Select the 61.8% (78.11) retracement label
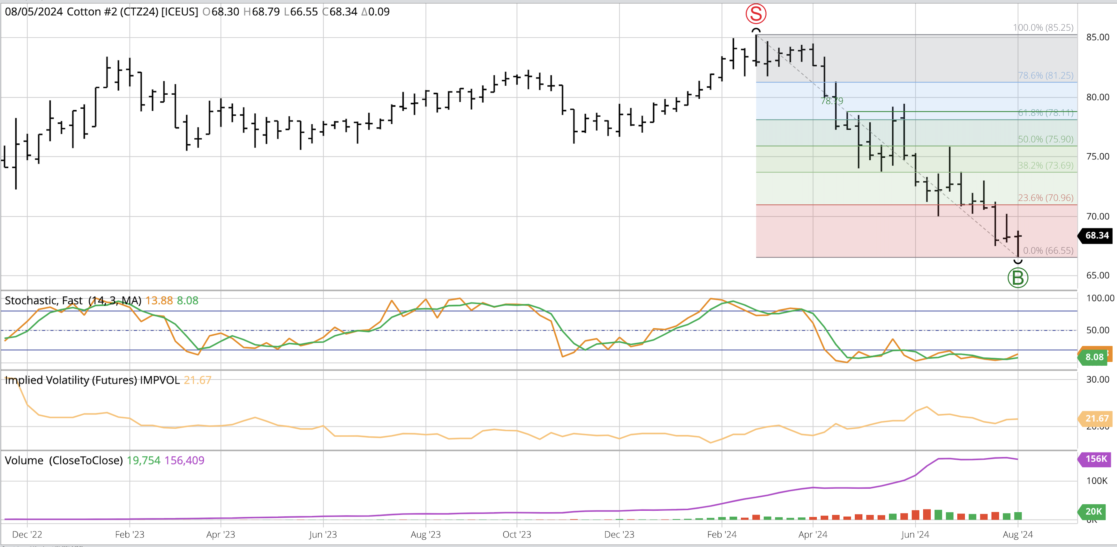The width and height of the screenshot is (1117, 547). coord(1046,113)
